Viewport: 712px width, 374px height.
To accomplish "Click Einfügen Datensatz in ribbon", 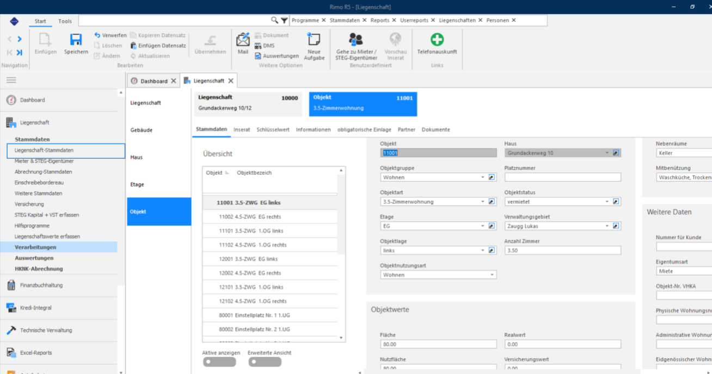I will (158, 46).
